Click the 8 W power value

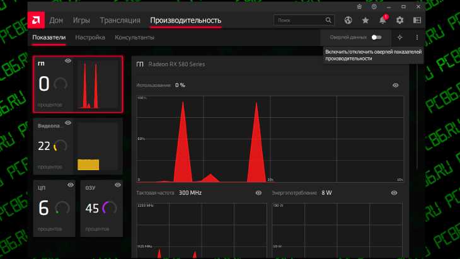pos(326,193)
